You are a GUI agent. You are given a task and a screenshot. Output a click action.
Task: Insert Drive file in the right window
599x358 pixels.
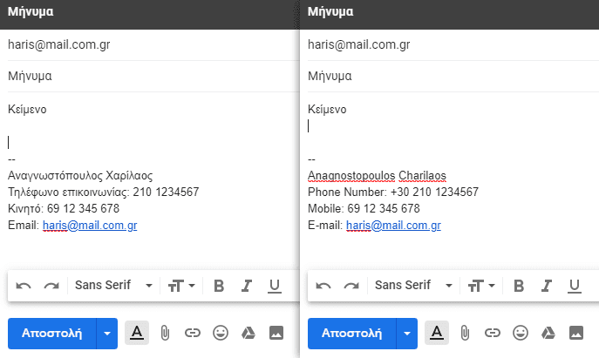[x=548, y=333]
